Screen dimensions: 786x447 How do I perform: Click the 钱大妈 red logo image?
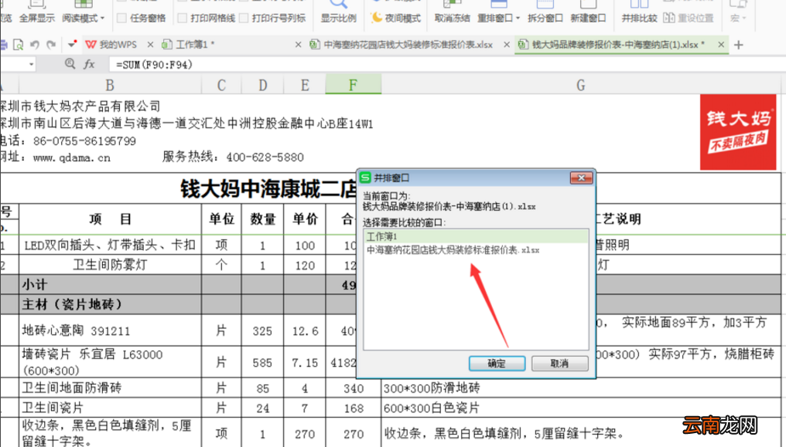point(738,133)
